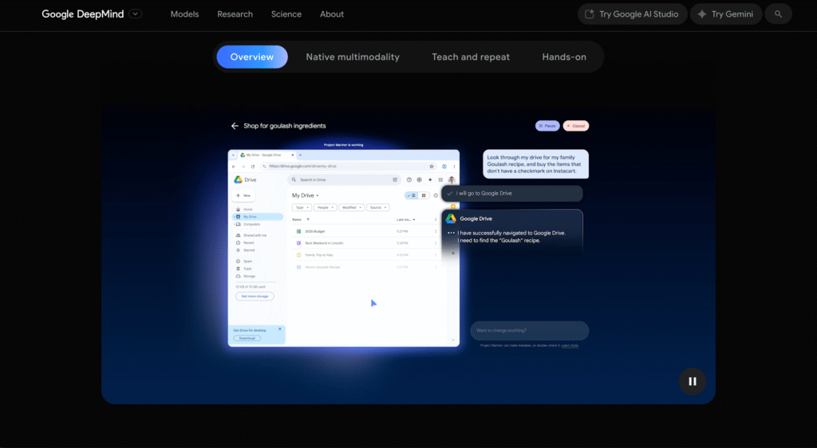Click the bookmark star in address bar
Screen dimensions: 817x448
(432, 167)
